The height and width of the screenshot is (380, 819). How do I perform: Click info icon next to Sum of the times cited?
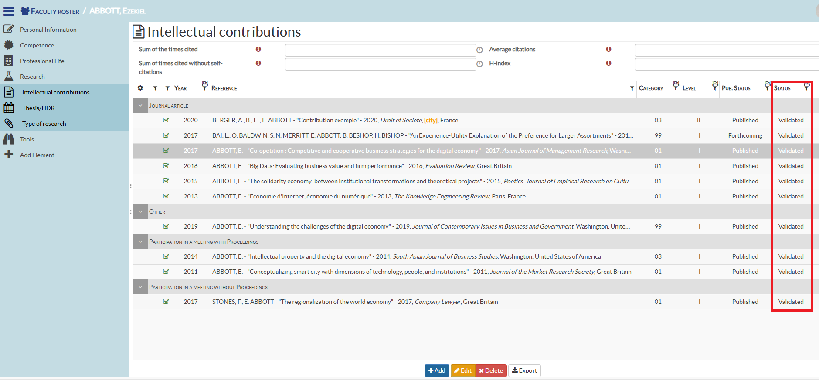258,50
